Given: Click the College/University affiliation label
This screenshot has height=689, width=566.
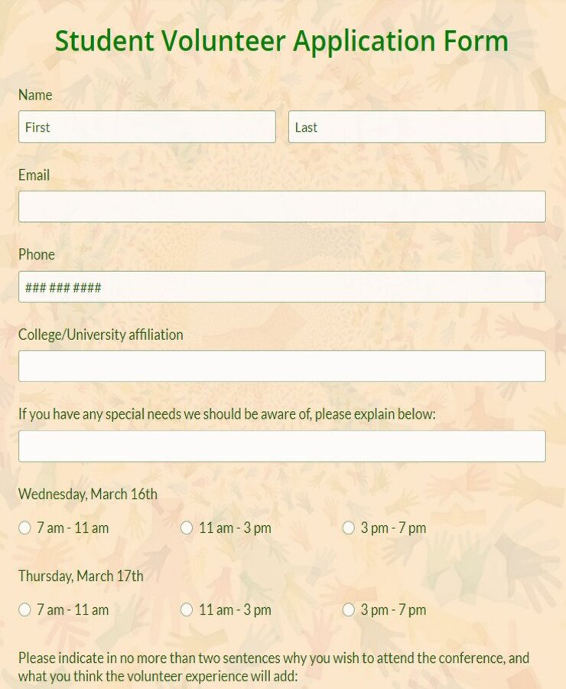Looking at the screenshot, I should [100, 335].
